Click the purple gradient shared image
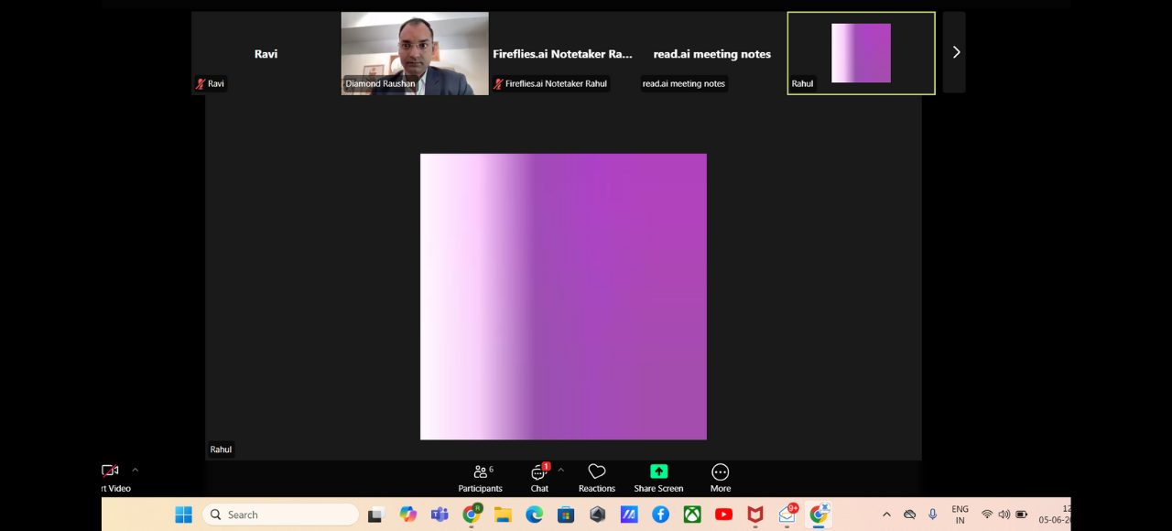 pos(563,297)
